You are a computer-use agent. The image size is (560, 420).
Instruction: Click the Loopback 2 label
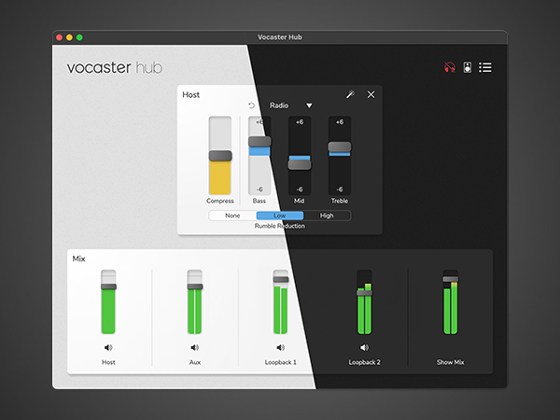click(364, 362)
